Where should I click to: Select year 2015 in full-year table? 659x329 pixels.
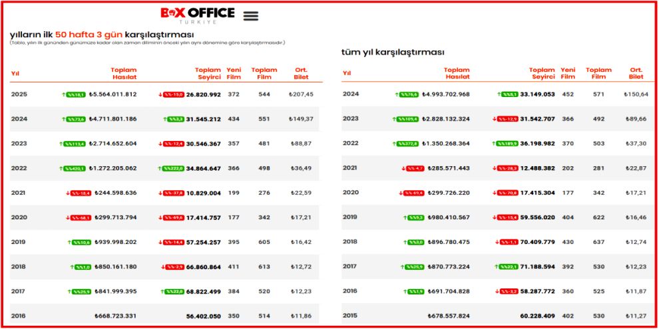click(x=350, y=315)
